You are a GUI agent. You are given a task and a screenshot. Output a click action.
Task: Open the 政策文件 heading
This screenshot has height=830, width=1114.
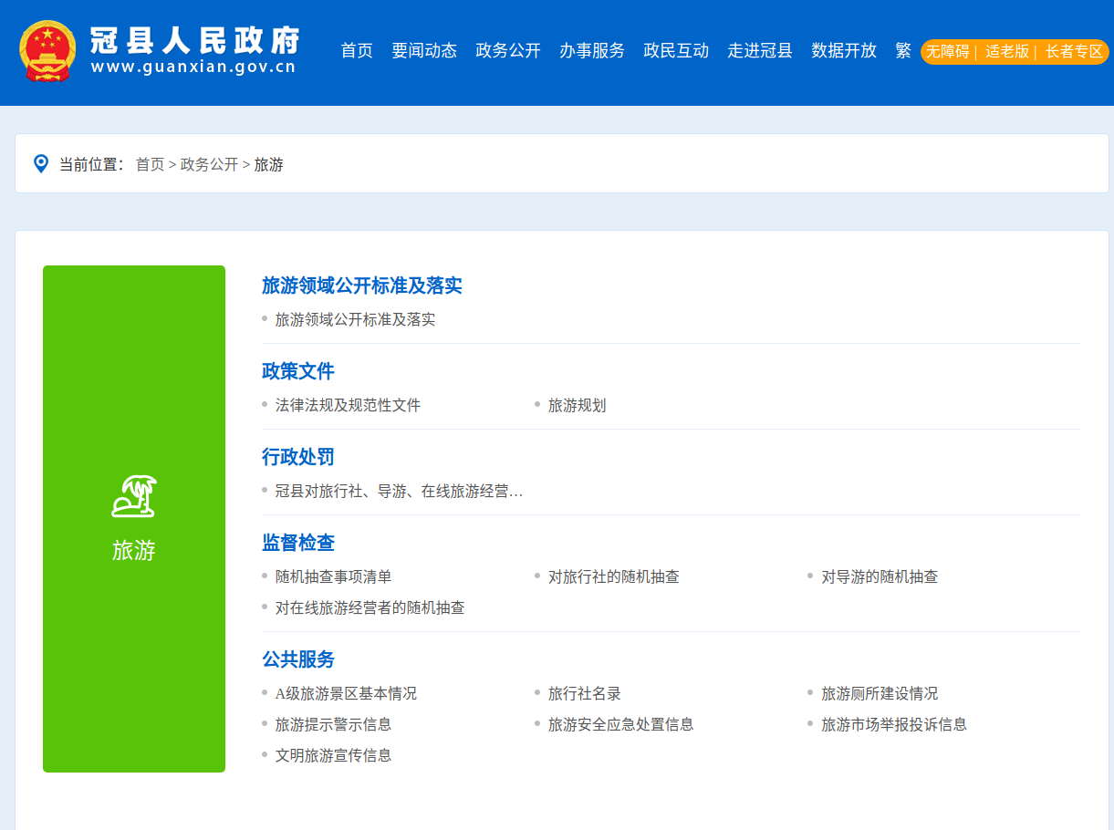click(298, 371)
